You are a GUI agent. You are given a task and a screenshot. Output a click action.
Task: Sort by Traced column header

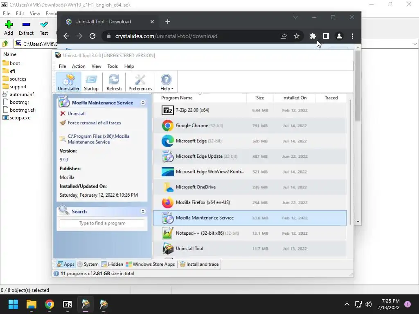tap(331, 98)
